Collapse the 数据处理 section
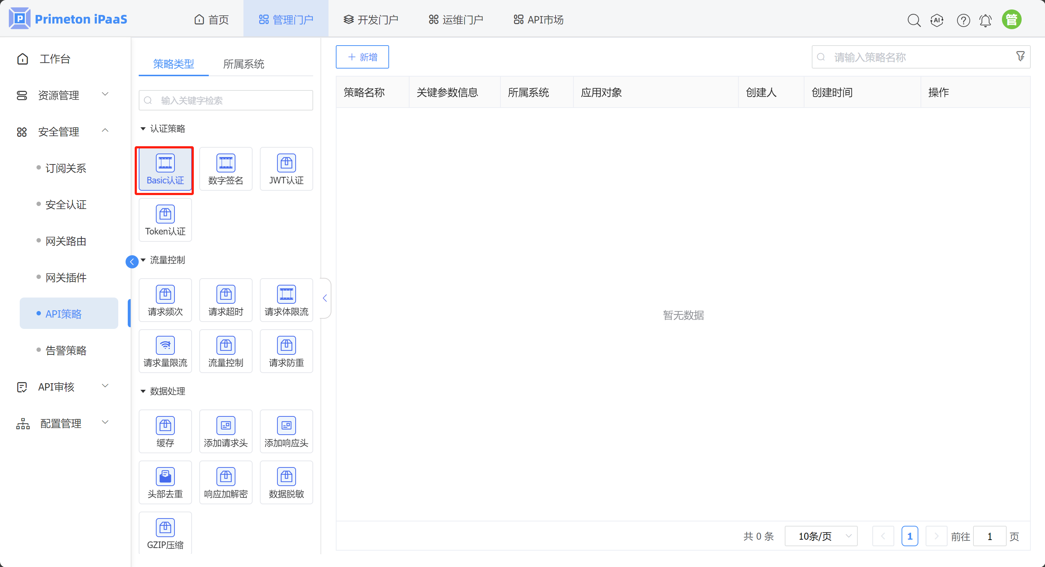This screenshot has width=1045, height=567. coord(143,391)
